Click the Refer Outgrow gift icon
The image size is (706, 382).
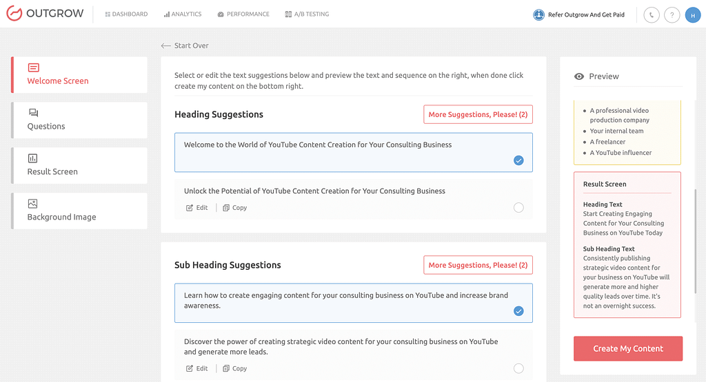[539, 14]
